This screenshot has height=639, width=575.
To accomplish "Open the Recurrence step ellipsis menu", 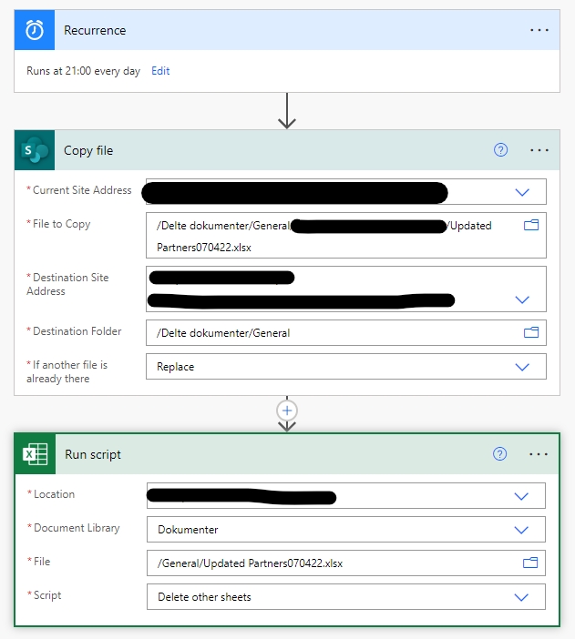I will point(539,30).
